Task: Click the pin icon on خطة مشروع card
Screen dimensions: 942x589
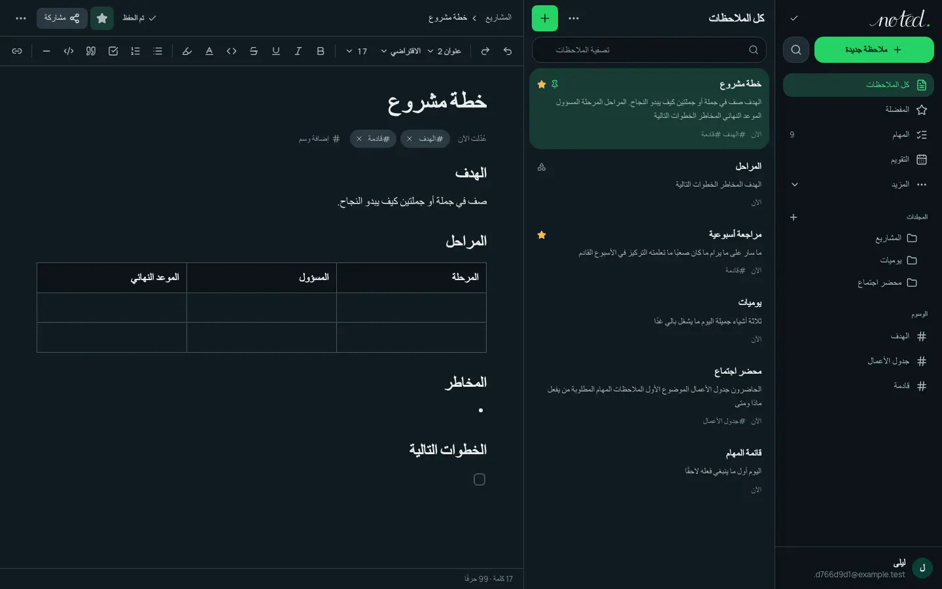Action: (555, 84)
